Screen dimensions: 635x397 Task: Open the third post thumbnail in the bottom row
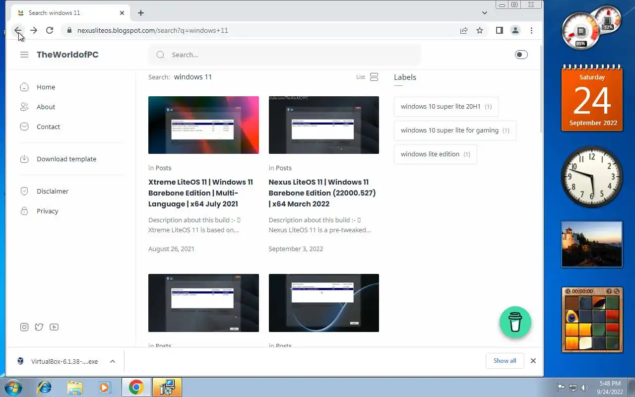[x=203, y=303]
